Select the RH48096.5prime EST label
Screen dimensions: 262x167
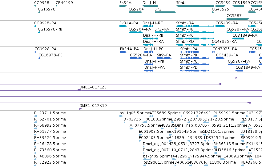click(x=50, y=157)
